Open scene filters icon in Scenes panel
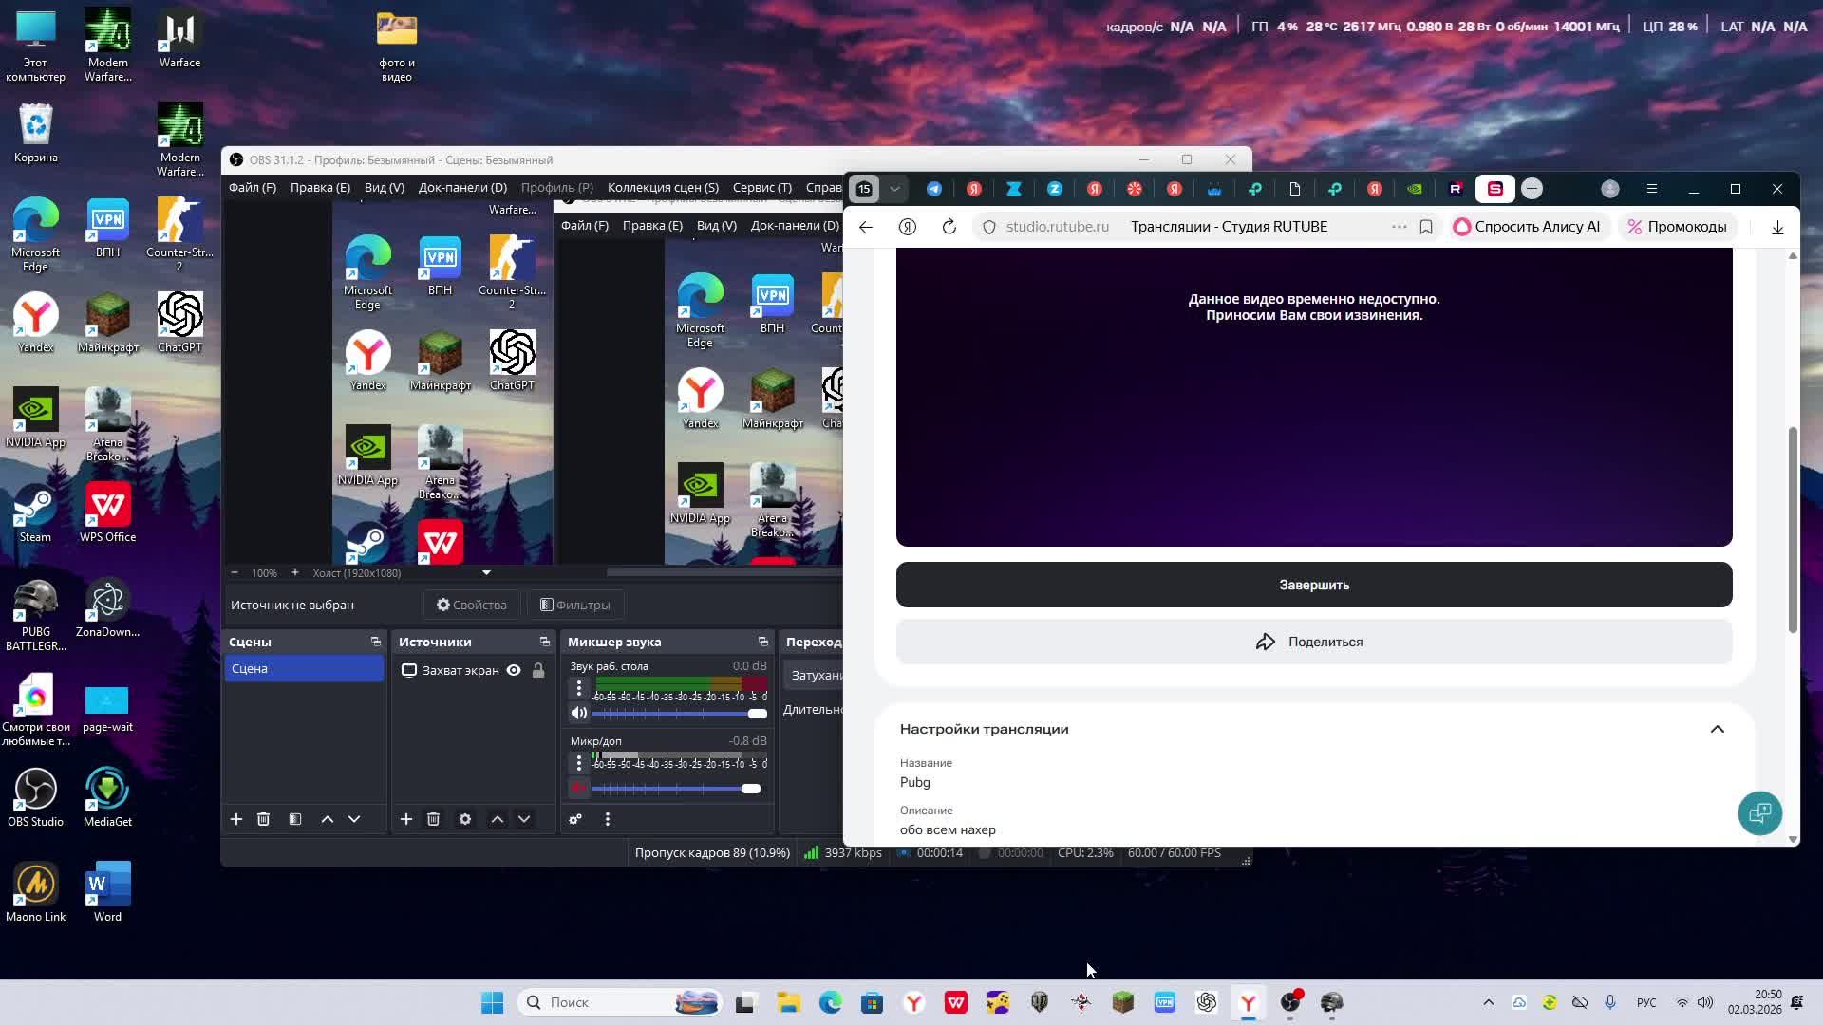 (x=295, y=819)
